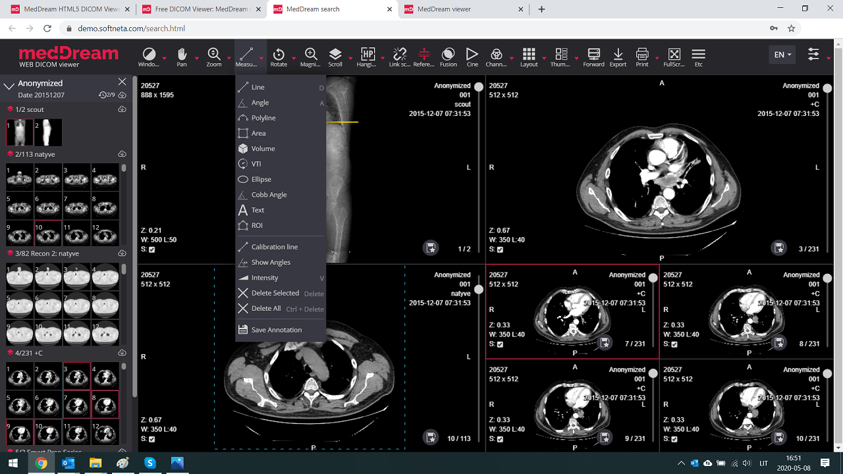Click slice slider handle in 10 / 113 viewport
Screen dimensions: 843x474
pyautogui.click(x=479, y=289)
